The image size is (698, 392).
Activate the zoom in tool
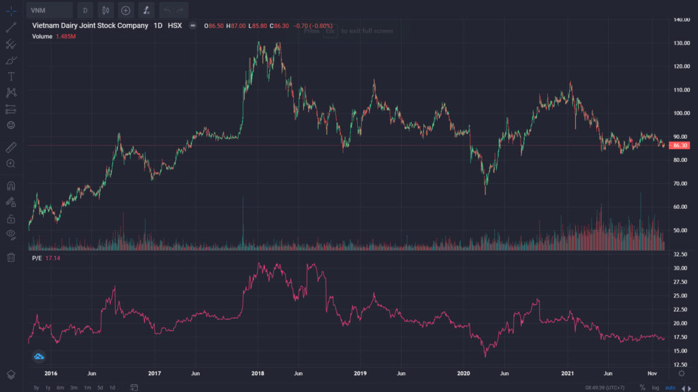tap(11, 164)
